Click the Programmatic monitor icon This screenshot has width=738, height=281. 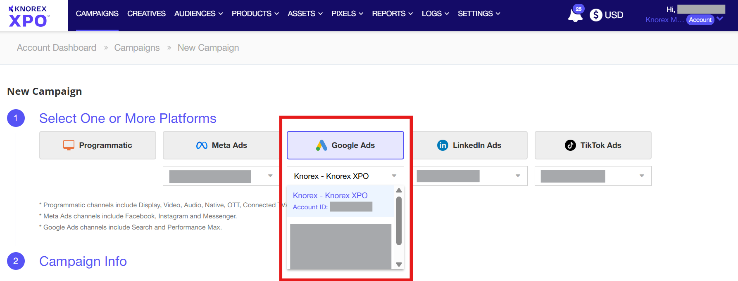coord(69,145)
